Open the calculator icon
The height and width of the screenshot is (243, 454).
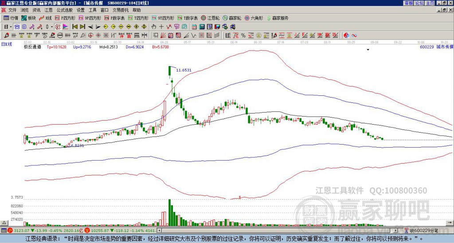pyautogui.click(x=202, y=27)
